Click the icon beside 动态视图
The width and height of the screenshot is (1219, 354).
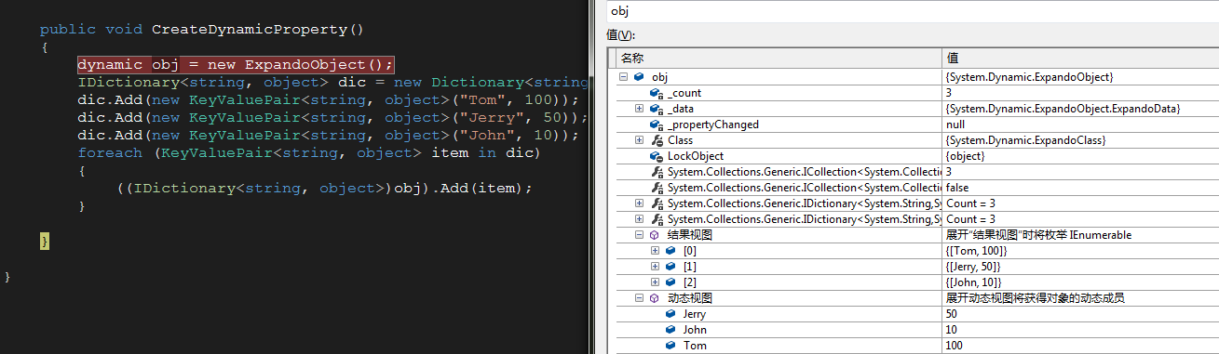click(x=654, y=298)
